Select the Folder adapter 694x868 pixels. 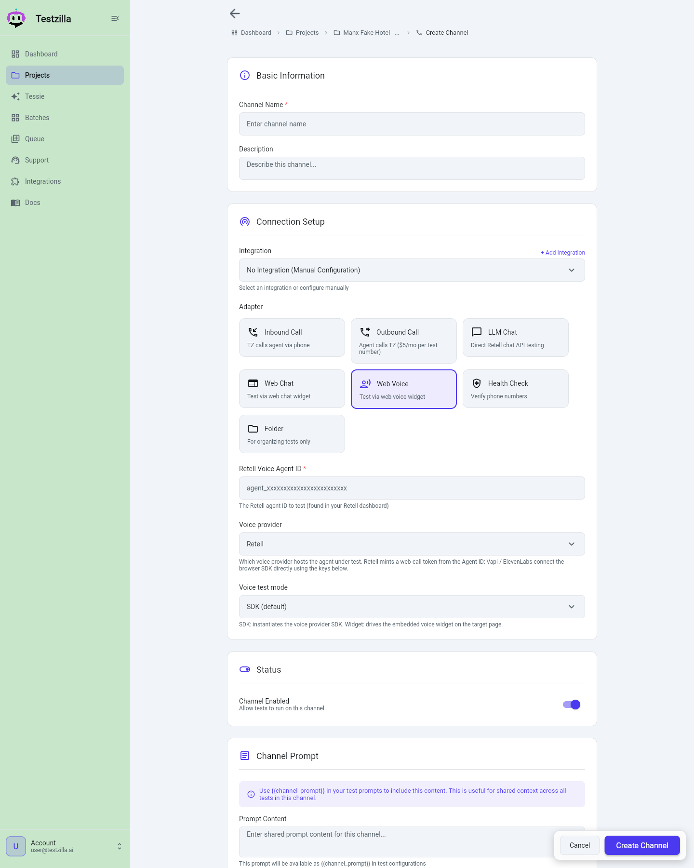point(292,434)
